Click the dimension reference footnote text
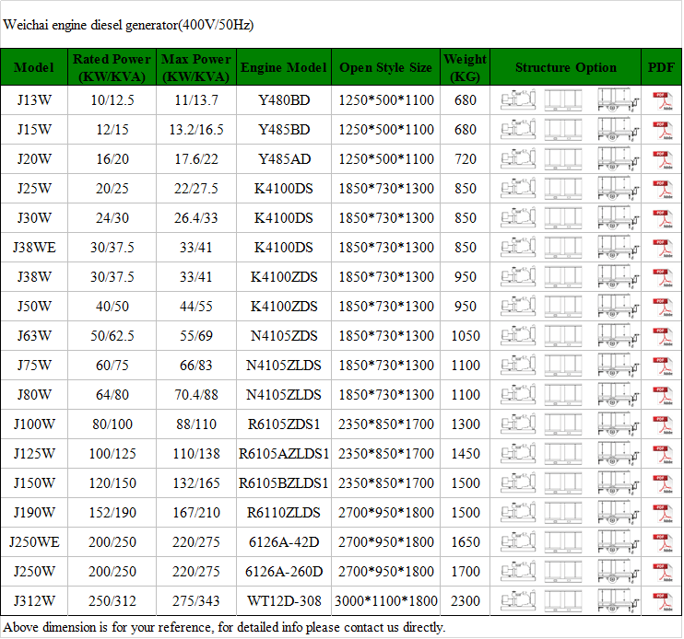 coord(224,627)
